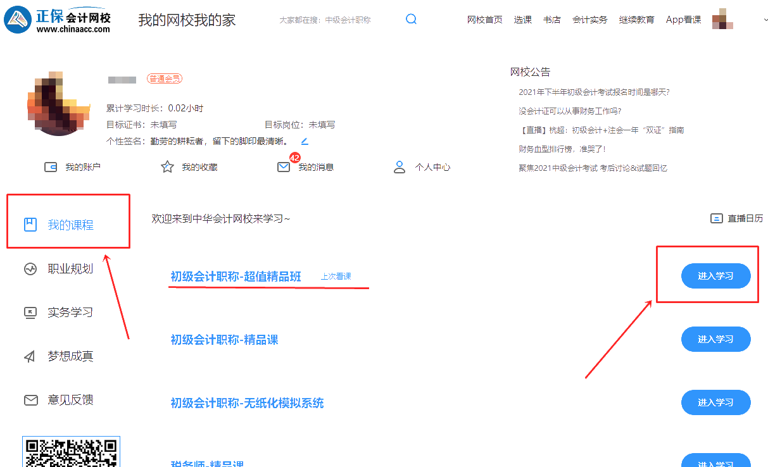
Task: Open My Favorites star icon
Action: (167, 167)
